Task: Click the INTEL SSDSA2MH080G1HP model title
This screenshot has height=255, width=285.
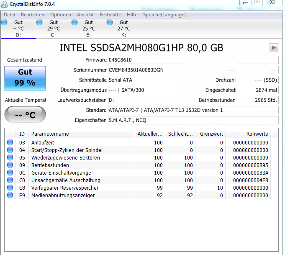Action: (141, 48)
